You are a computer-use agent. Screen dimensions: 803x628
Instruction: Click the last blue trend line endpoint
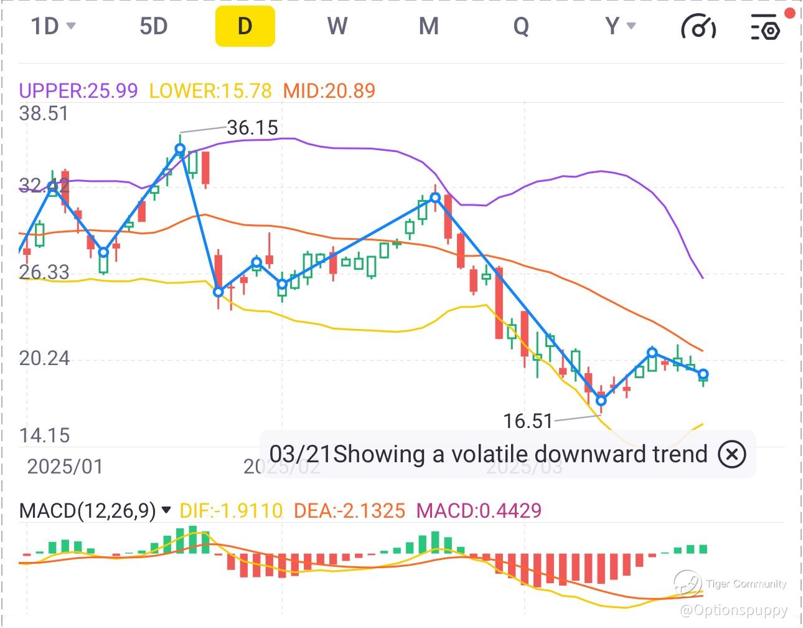point(703,374)
